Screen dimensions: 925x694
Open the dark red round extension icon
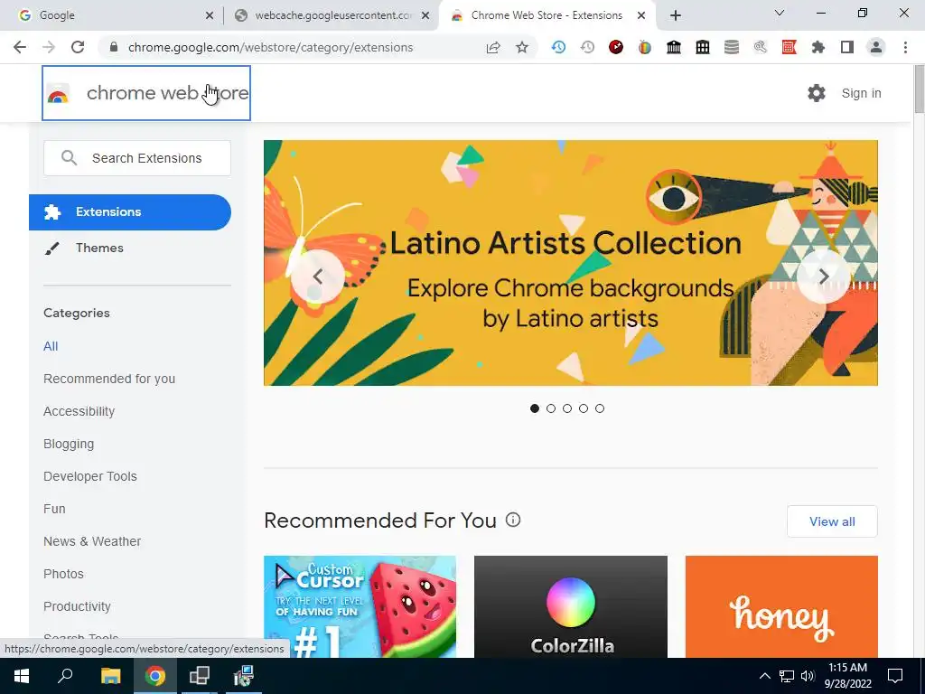pyautogui.click(x=616, y=47)
